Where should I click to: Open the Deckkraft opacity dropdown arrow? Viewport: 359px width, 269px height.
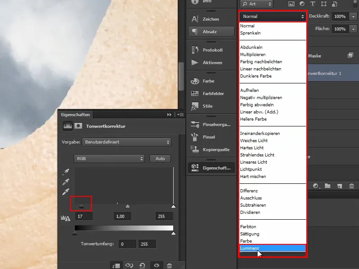353,17
